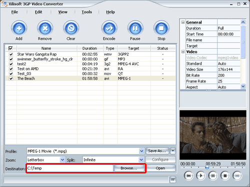This screenshot has width=250, height=187.
Task: Open the Split Infinite dropdown
Action: click(x=141, y=160)
